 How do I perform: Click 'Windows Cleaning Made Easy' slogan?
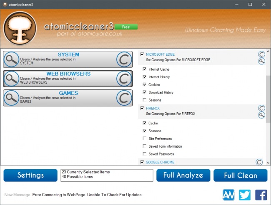point(226,30)
